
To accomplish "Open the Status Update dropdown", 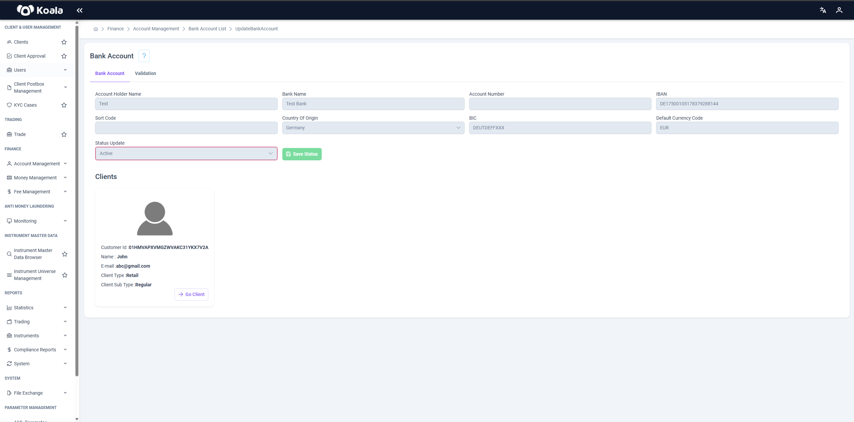I will pos(186,153).
